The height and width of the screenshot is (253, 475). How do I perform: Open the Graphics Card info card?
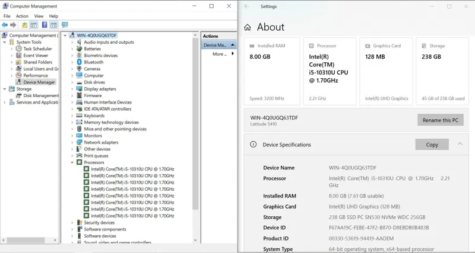click(x=386, y=71)
